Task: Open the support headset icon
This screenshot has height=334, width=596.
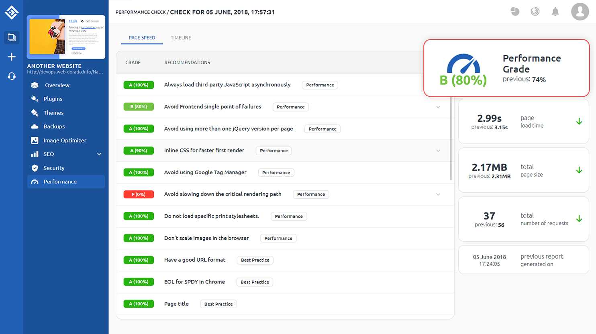Action: (x=12, y=76)
